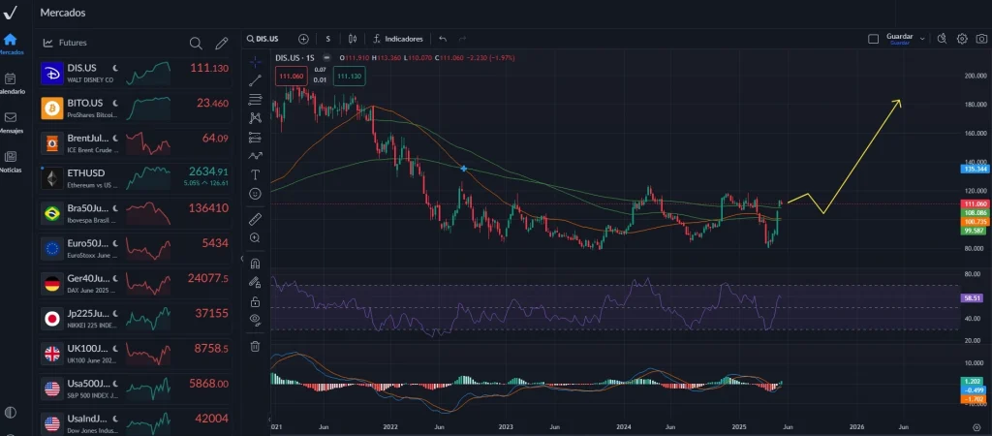
Task: Open the S timeframe interval selector
Action: point(327,39)
